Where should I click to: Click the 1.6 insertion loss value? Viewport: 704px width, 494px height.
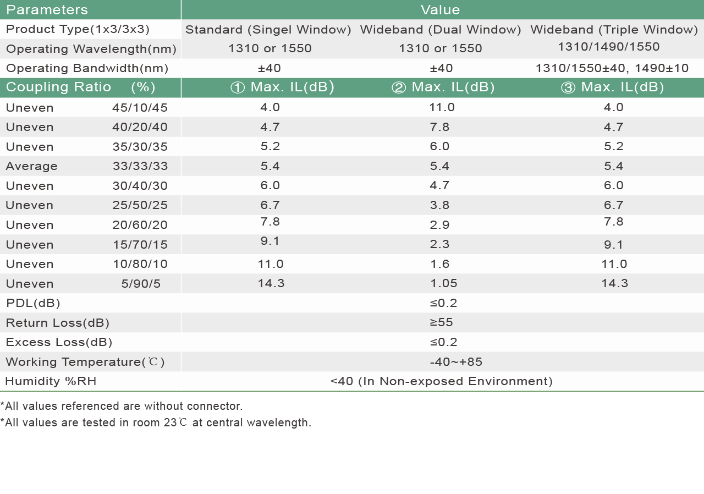pos(440,264)
